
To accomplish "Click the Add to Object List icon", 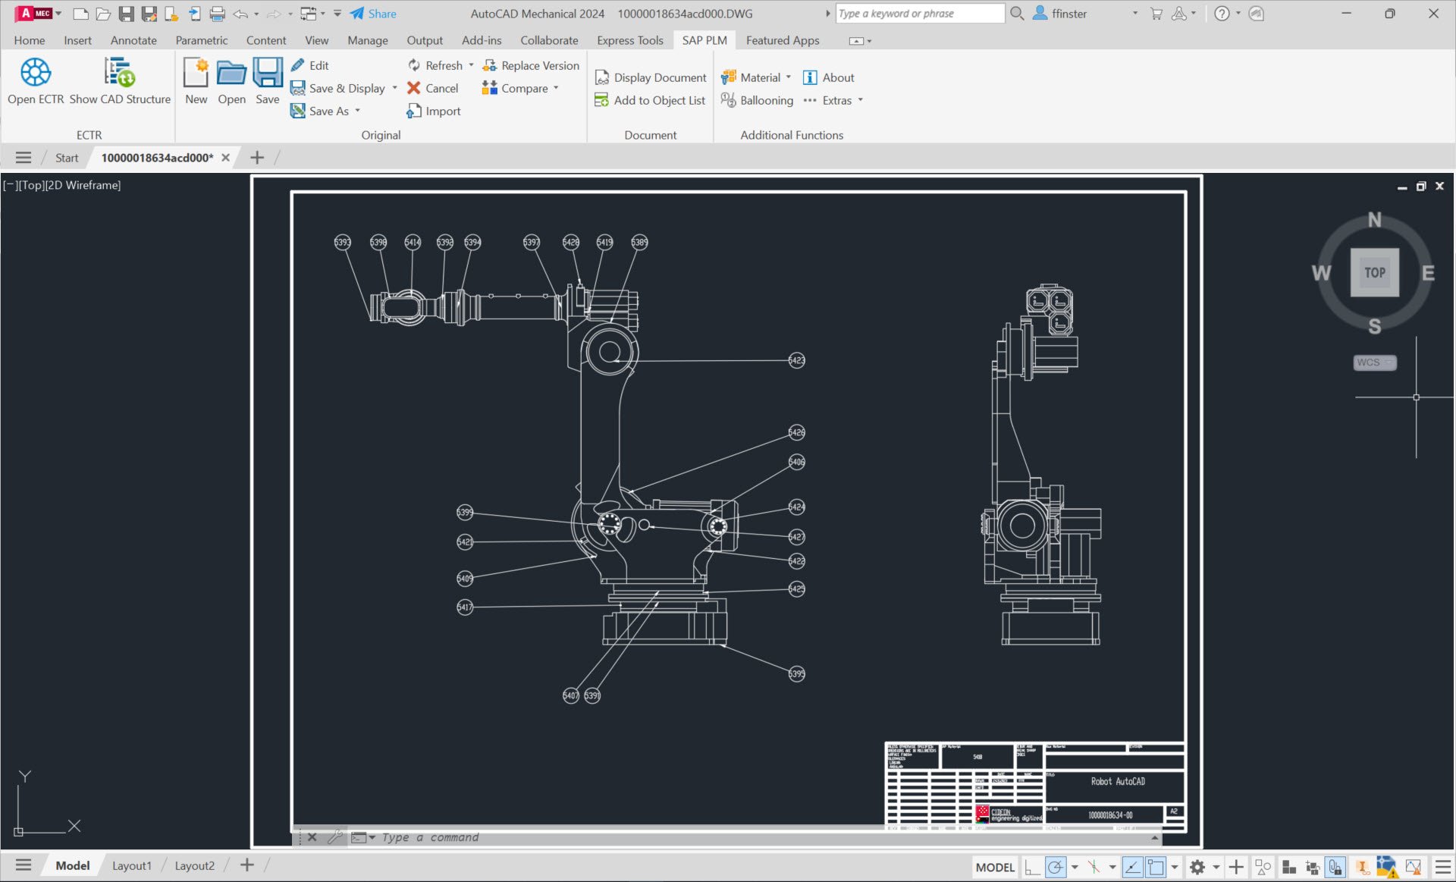I will click(x=601, y=100).
